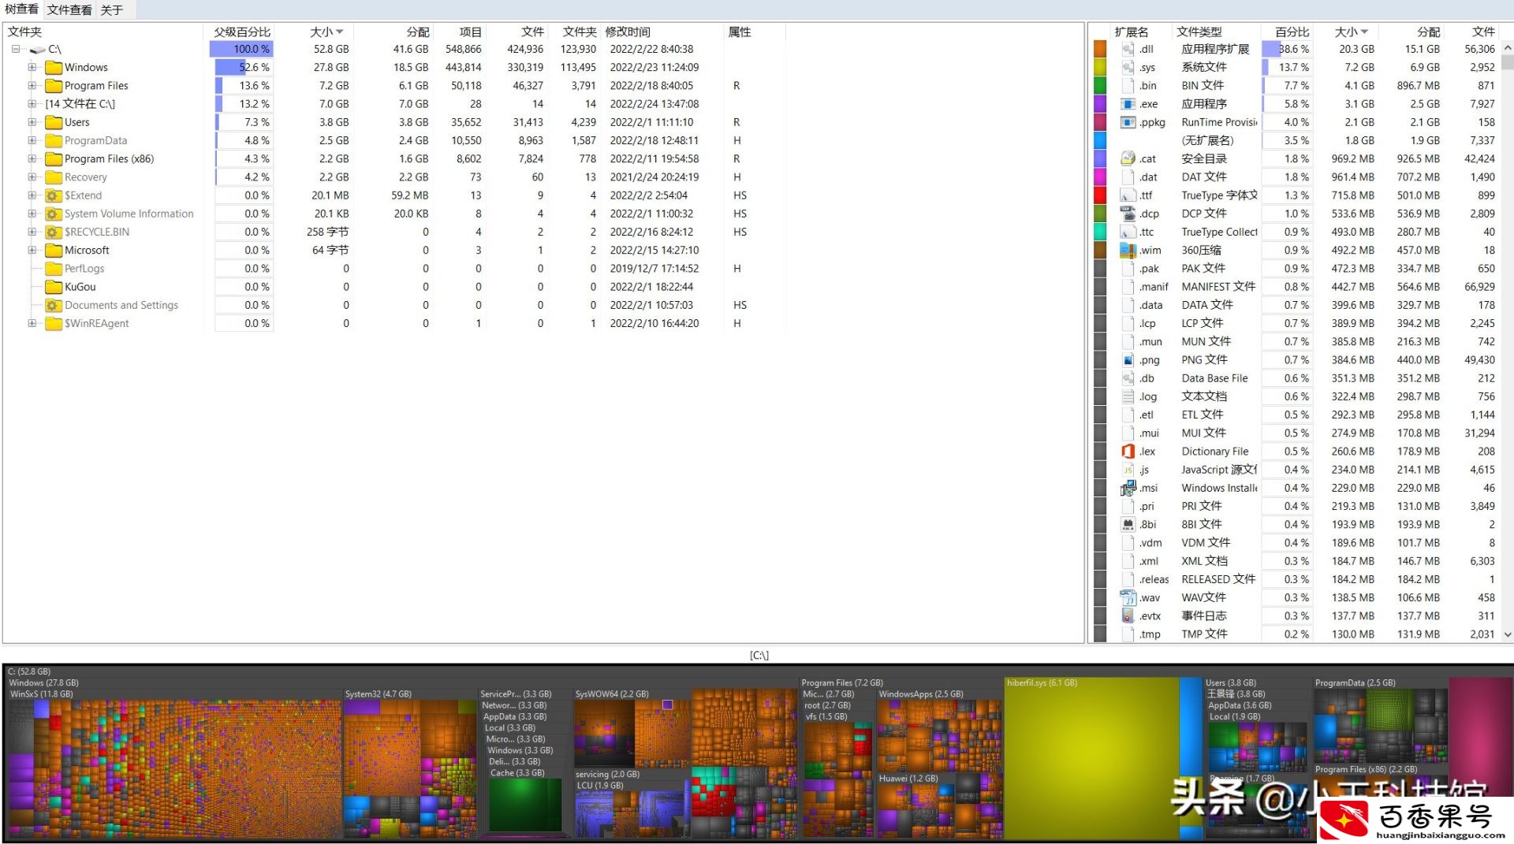1514x844 pixels.
Task: Click the purple .exe color swatch
Action: pos(1100,104)
